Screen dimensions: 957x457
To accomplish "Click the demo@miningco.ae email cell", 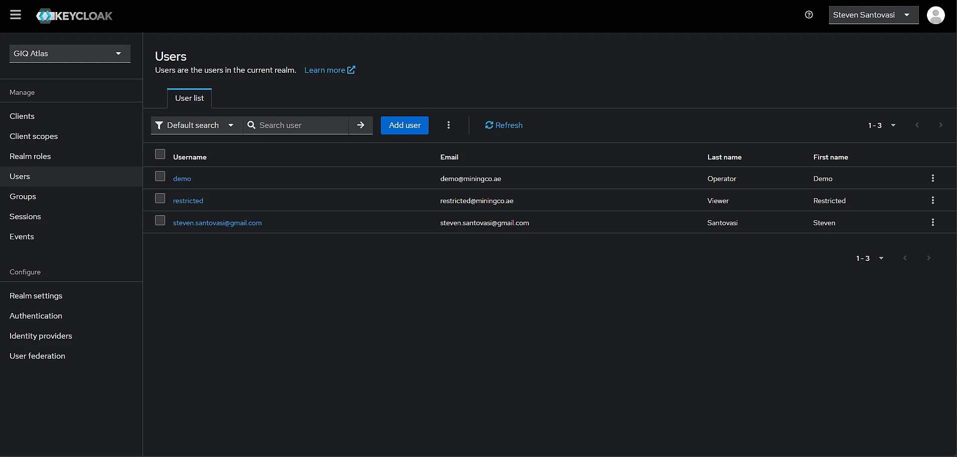I will tap(471, 179).
